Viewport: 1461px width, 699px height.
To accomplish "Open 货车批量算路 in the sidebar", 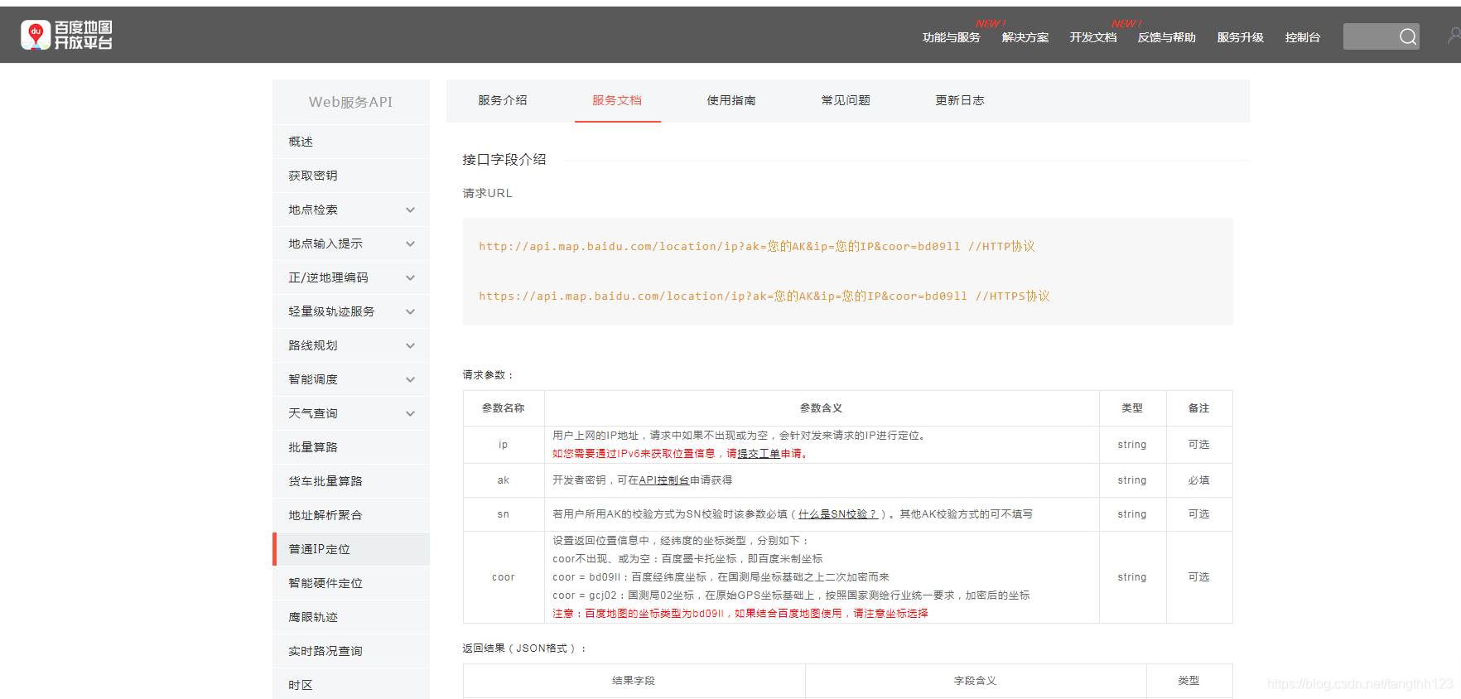I will [x=351, y=481].
